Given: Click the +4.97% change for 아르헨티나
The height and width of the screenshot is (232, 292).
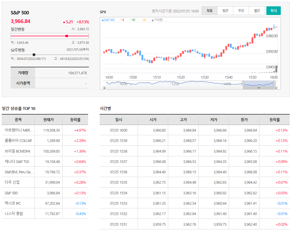Looking at the screenshot, I should pyautogui.click(x=80, y=130).
